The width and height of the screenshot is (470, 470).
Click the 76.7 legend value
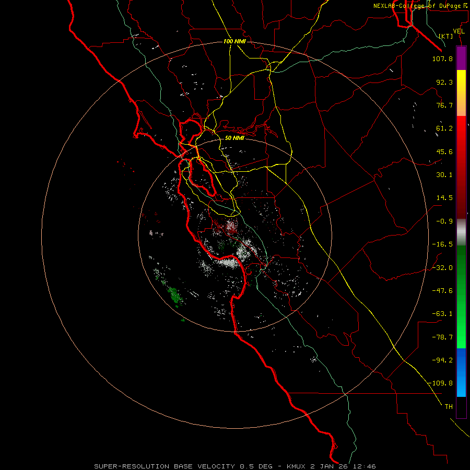click(444, 105)
